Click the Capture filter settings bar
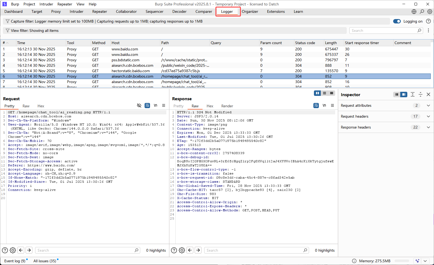Screen dimensions: 434x265 coord(196,21)
